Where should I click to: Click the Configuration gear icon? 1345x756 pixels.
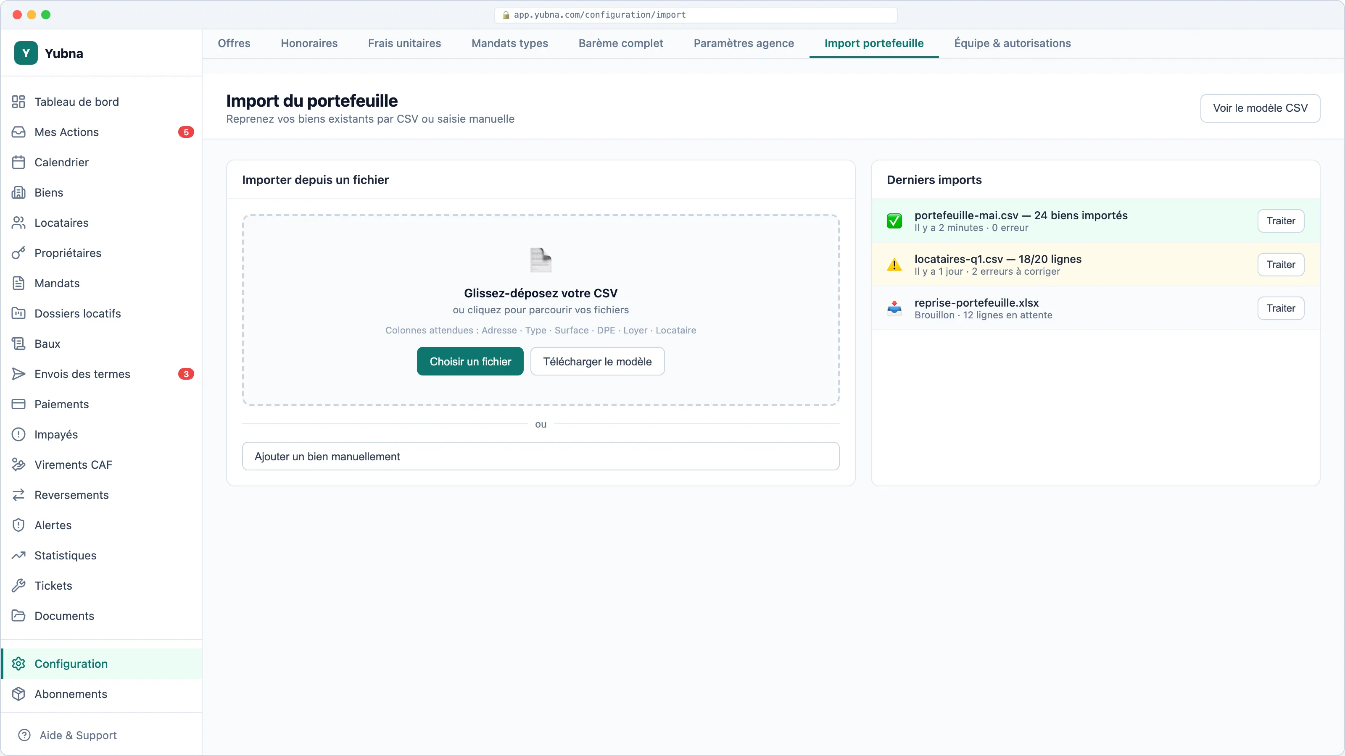click(x=18, y=664)
